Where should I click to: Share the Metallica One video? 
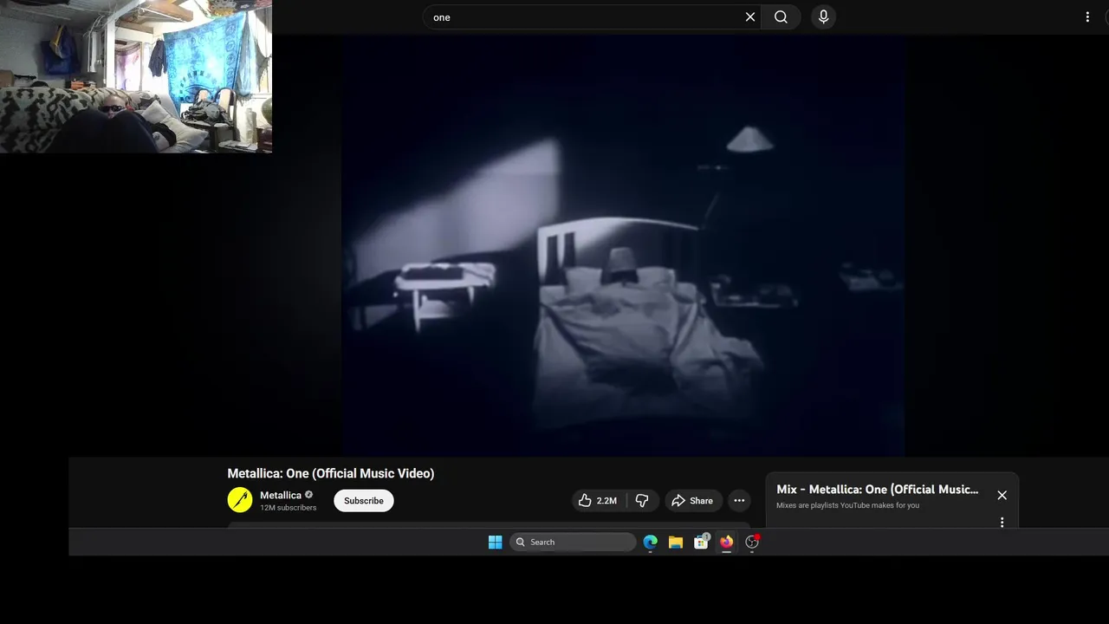(692, 501)
